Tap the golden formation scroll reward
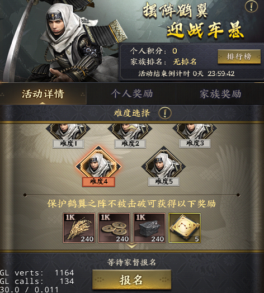264x293 pixels. [185, 228]
